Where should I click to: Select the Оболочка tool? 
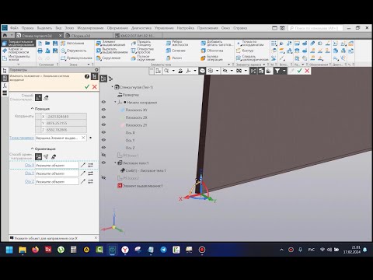click(x=212, y=51)
